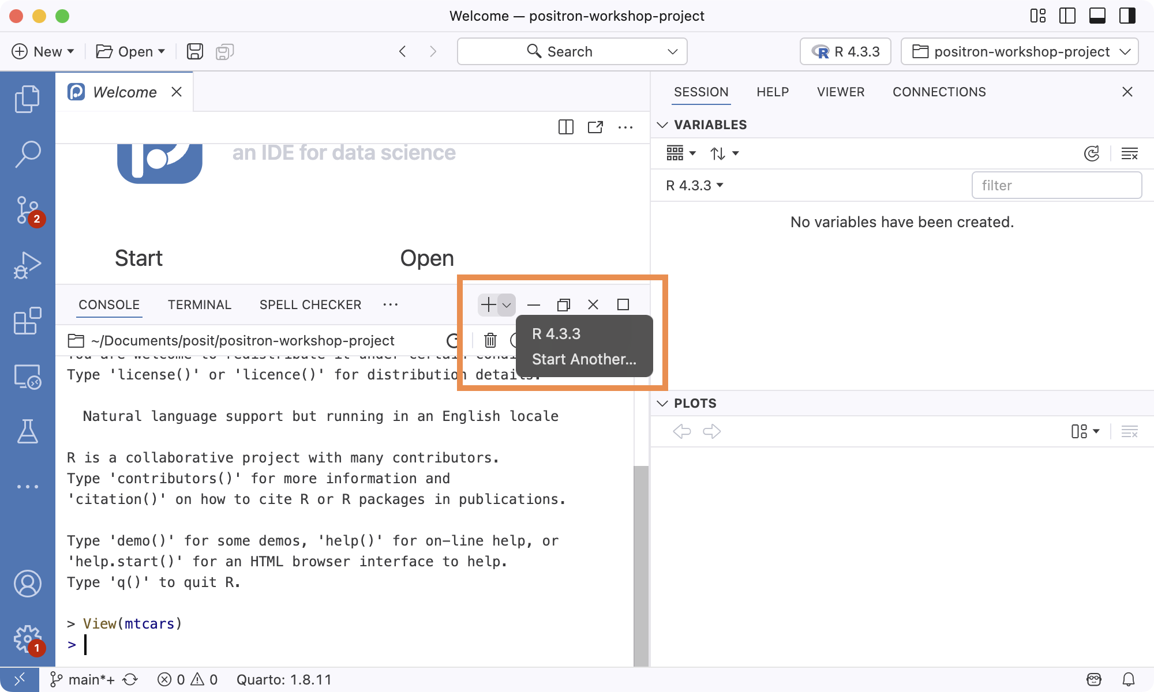
Task: Navigate back with the left arrow
Action: click(402, 51)
